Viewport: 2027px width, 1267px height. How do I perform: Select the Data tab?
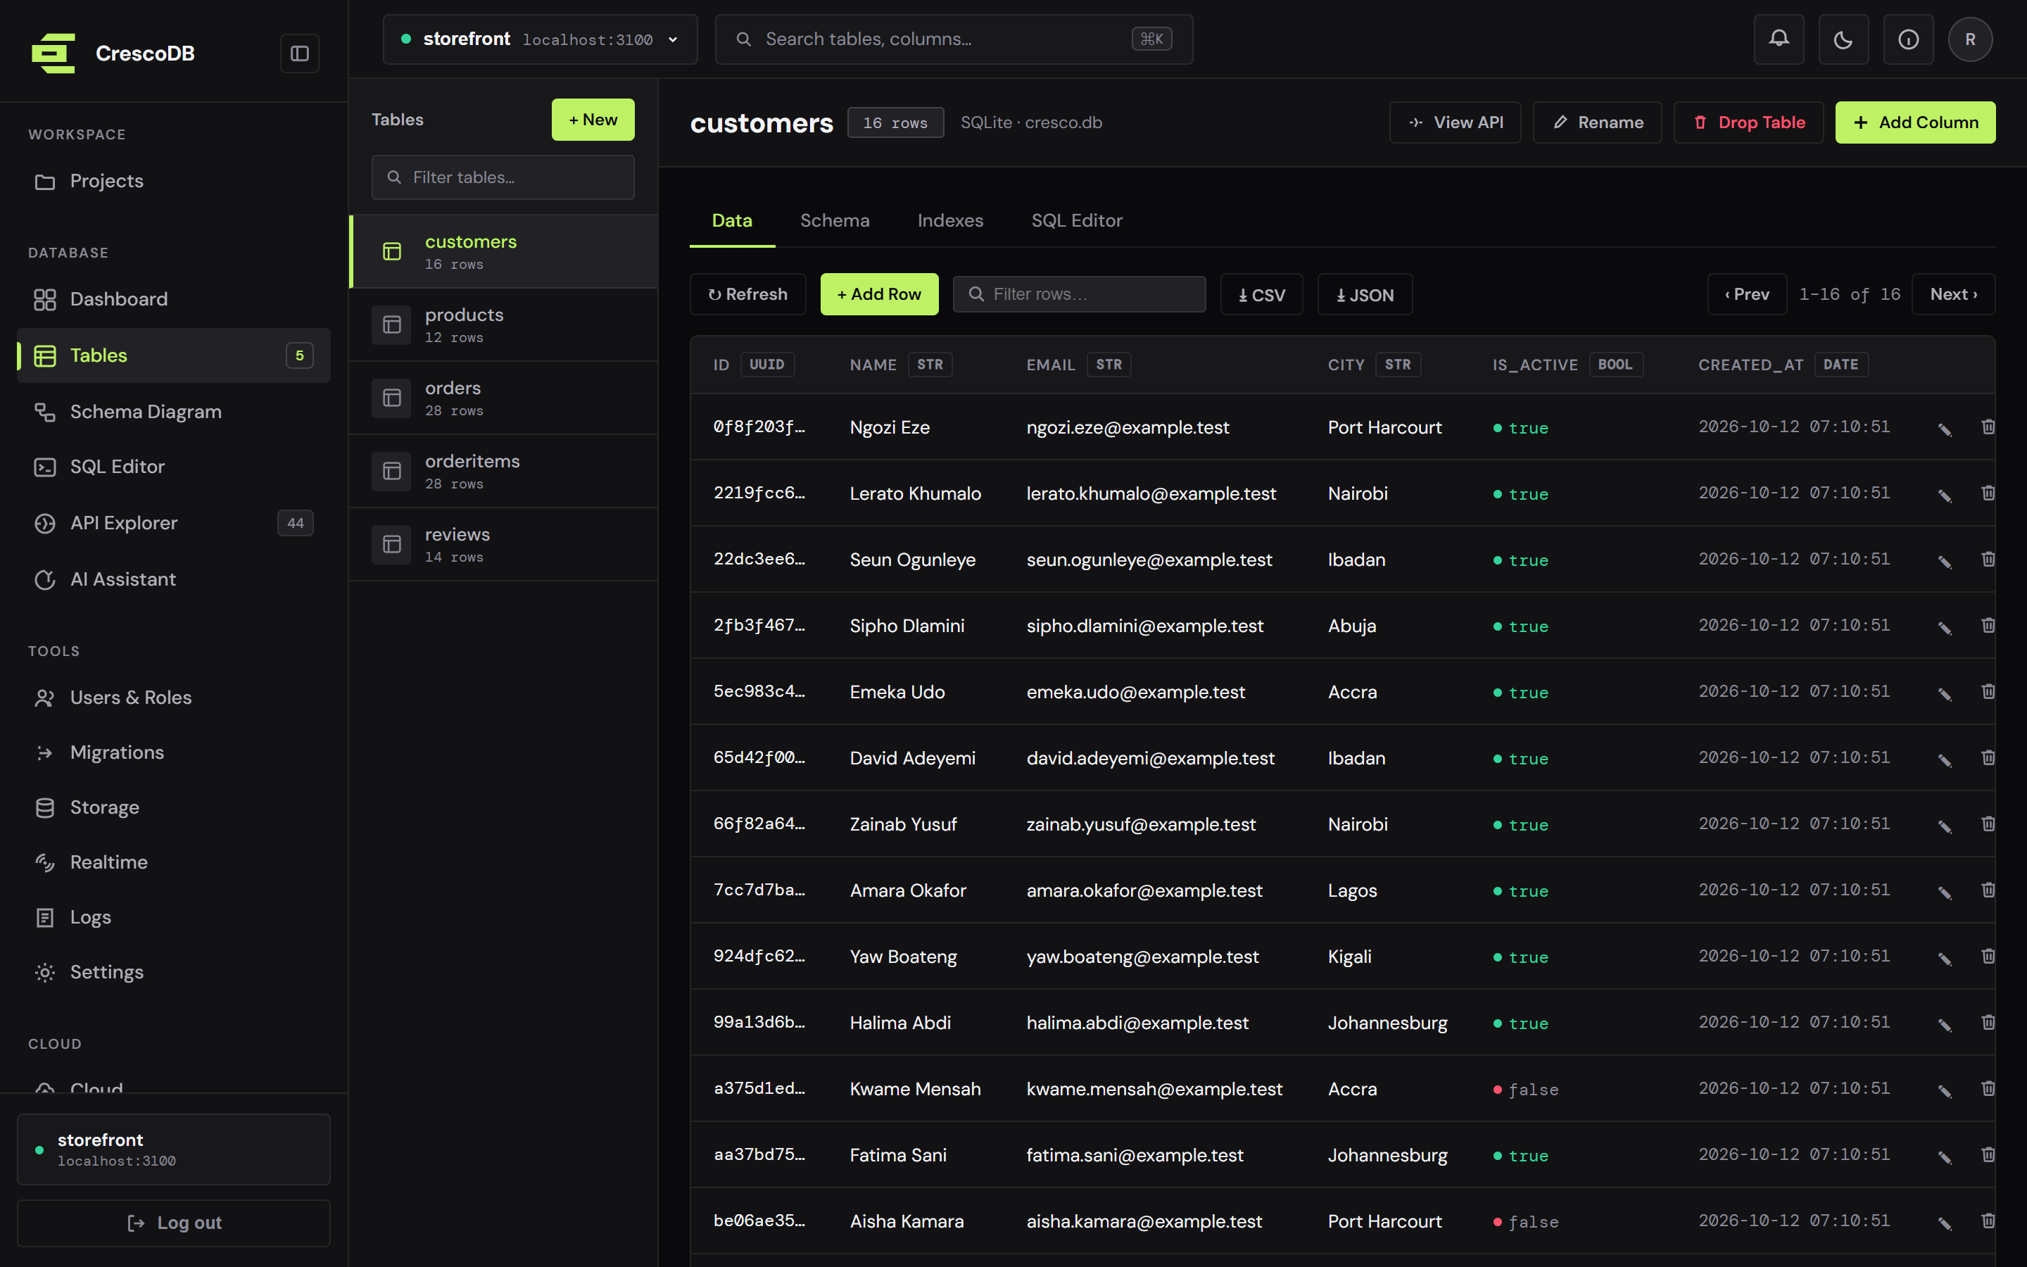[x=731, y=220]
